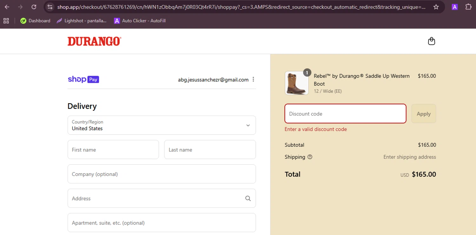
Task: Click the Rebel by Durango product name
Action: coord(362,80)
